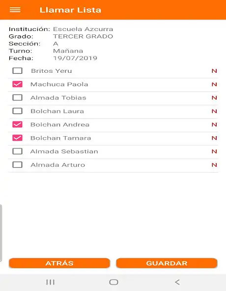Click the GUARDAR button
Image resolution: width=226 pixels, height=291 pixels.
click(167, 263)
